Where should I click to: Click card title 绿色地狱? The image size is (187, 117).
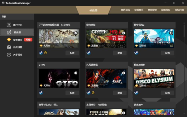pyautogui.click(x=91, y=25)
